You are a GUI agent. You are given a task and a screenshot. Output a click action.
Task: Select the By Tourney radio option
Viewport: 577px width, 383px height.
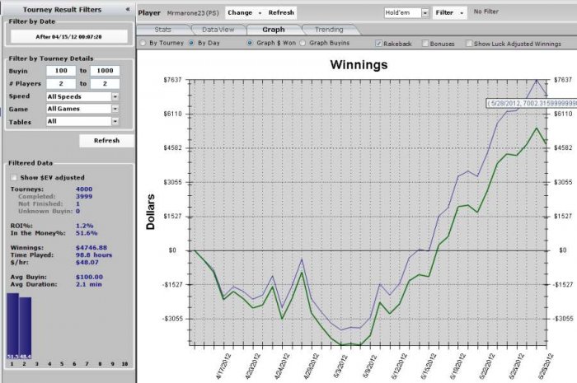tap(143, 42)
